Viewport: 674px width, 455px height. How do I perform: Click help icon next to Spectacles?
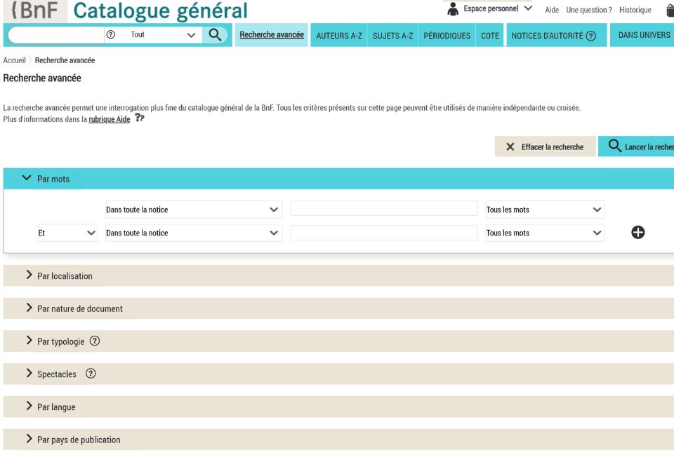91,374
